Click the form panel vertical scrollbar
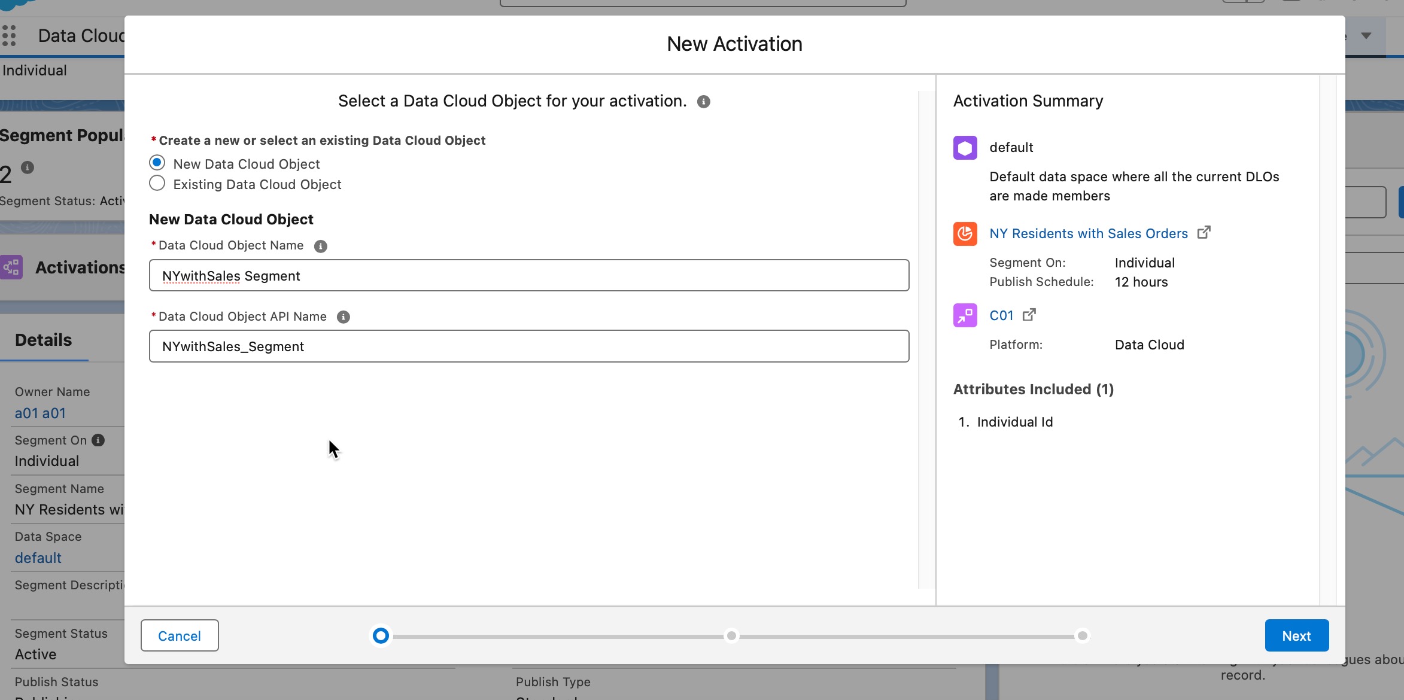Screen dimensions: 1404x700 click(x=926, y=340)
